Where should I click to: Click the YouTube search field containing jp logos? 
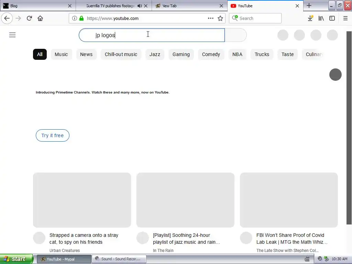[x=152, y=35]
